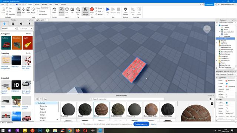This screenshot has width=237, height=133.
Task: Toggle Archivable property checkbox
Action: point(227,103)
